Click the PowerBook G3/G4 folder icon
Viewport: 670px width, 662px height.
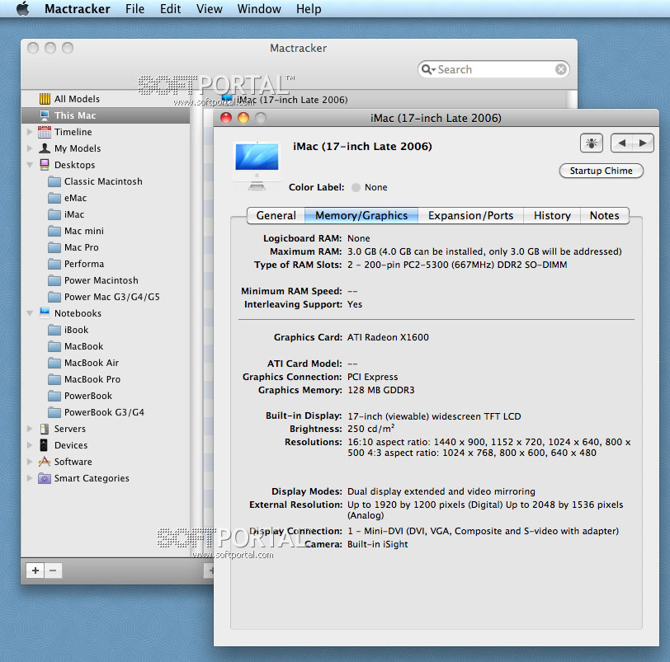click(x=54, y=412)
